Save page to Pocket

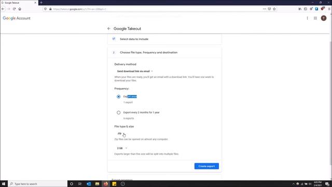pyautogui.click(x=269, y=9)
